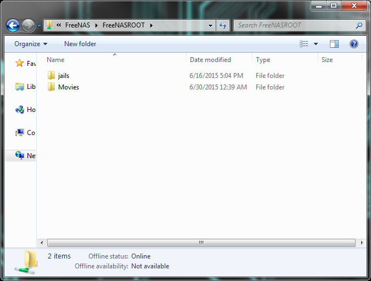Open the Organize menu
The width and height of the screenshot is (371, 281).
(31, 44)
